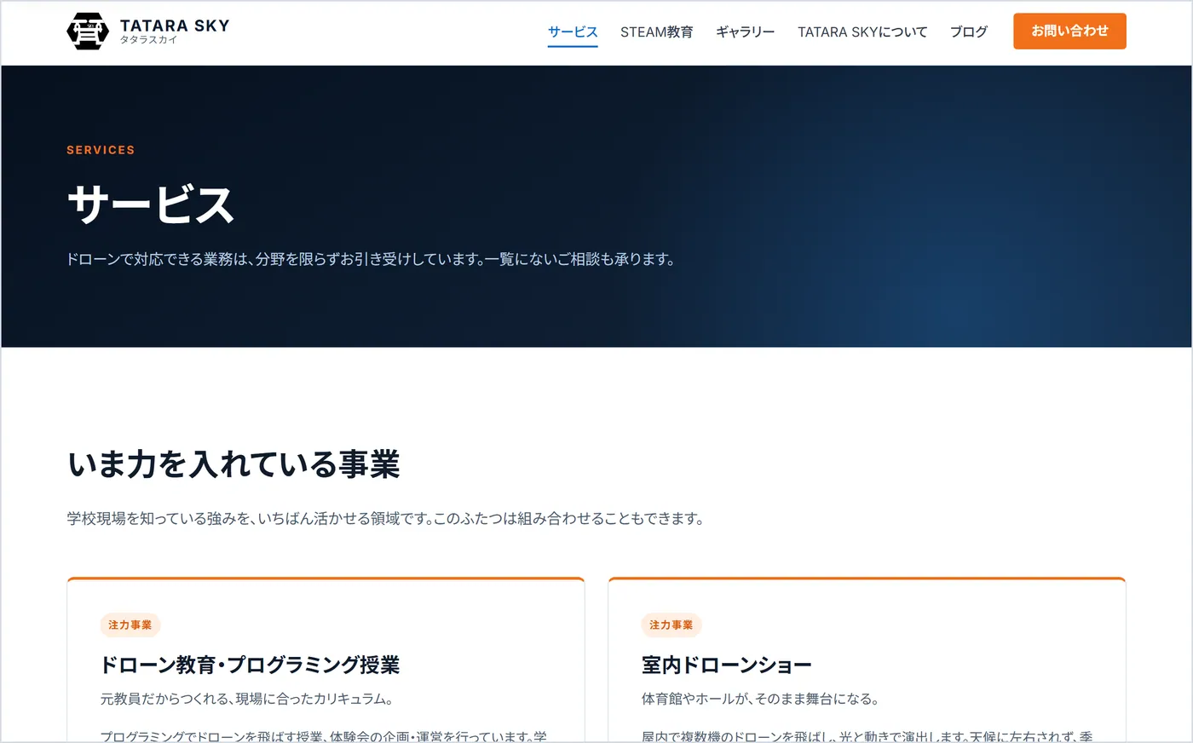Click the いま力を入れている事業 section heading

tap(233, 464)
